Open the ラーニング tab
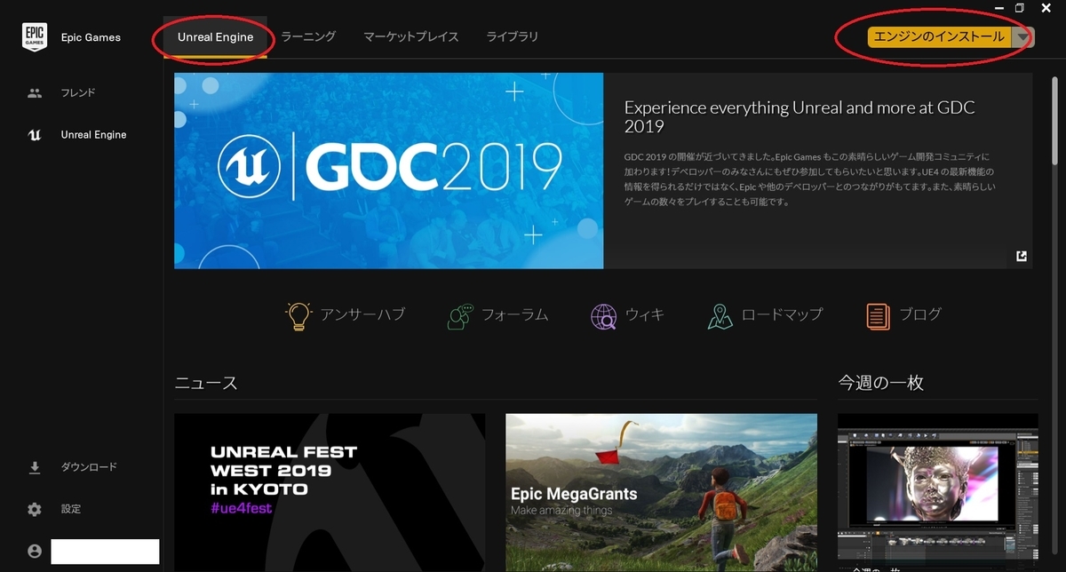 (310, 37)
